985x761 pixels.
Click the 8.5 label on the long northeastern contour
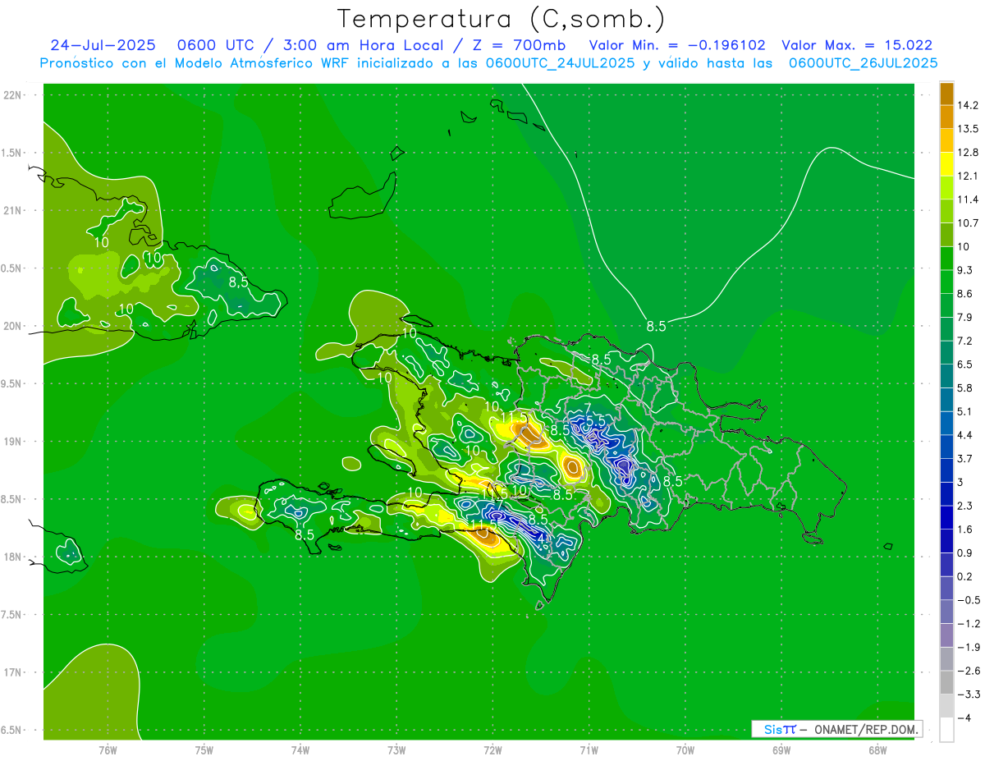[657, 327]
